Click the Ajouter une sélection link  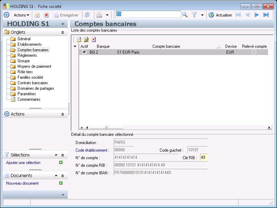coord(23,163)
